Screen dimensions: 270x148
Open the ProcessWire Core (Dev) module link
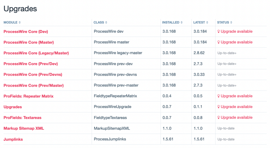pos(26,32)
